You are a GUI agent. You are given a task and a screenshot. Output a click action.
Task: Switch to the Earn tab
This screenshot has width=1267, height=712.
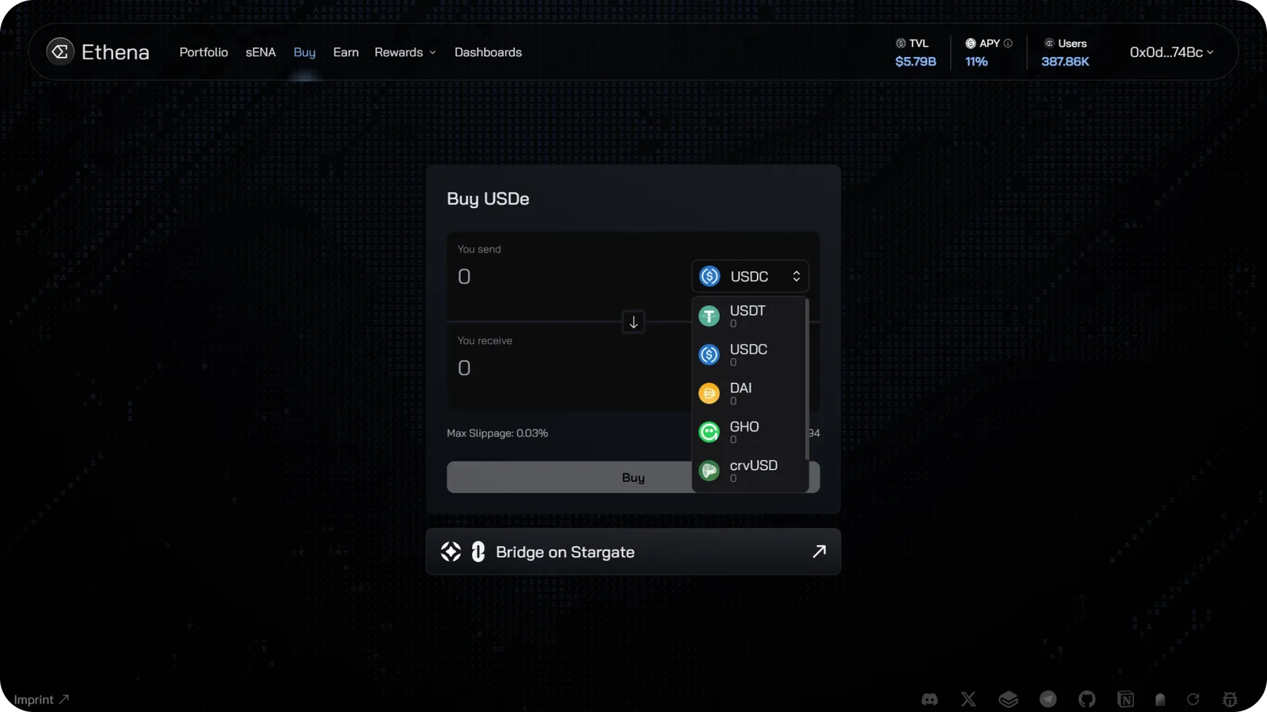click(x=346, y=52)
